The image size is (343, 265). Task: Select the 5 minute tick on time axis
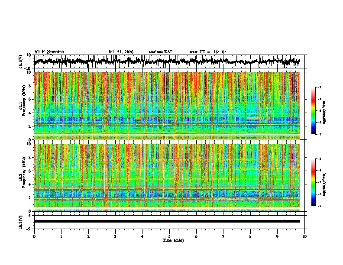click(x=169, y=236)
